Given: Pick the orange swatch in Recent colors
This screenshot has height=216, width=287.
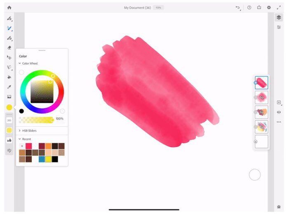Looking at the screenshot, I should tap(48, 146).
